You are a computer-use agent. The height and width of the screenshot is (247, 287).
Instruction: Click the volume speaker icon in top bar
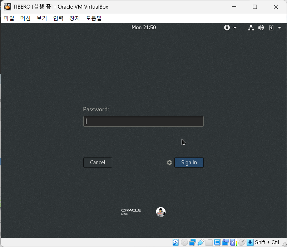261,28
